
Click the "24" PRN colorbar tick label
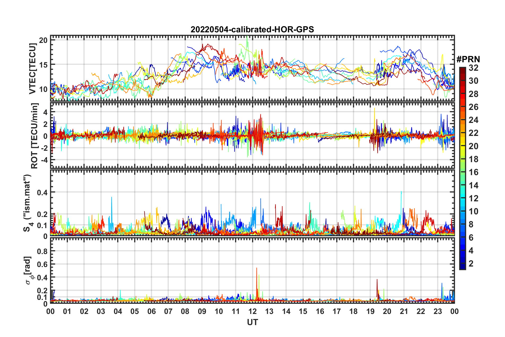[x=473, y=120]
